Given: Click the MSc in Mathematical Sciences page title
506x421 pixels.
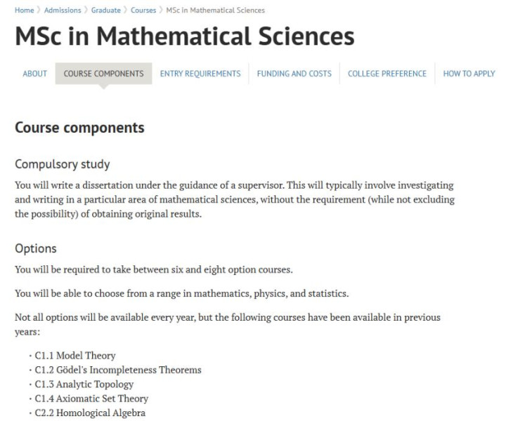Looking at the screenshot, I should point(184,37).
